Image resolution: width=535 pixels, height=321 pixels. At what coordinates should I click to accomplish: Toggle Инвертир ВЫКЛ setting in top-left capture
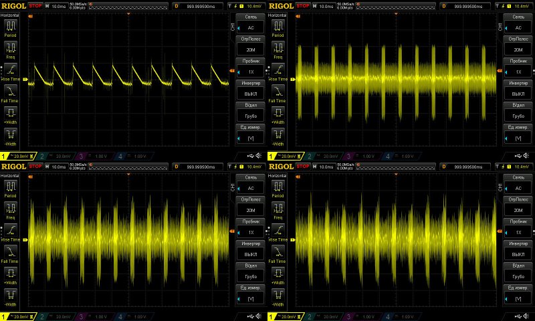pos(251,90)
